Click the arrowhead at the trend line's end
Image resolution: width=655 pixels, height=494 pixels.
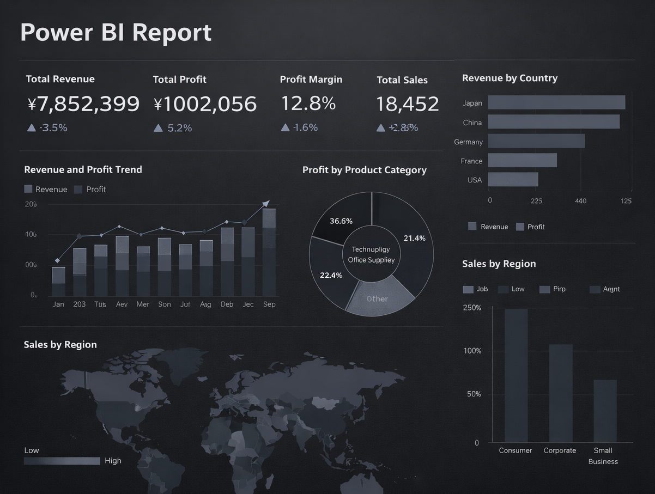[266, 203]
